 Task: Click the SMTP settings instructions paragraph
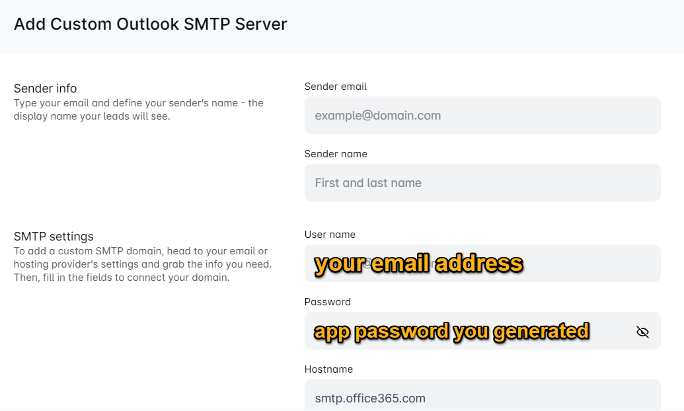pos(143,264)
